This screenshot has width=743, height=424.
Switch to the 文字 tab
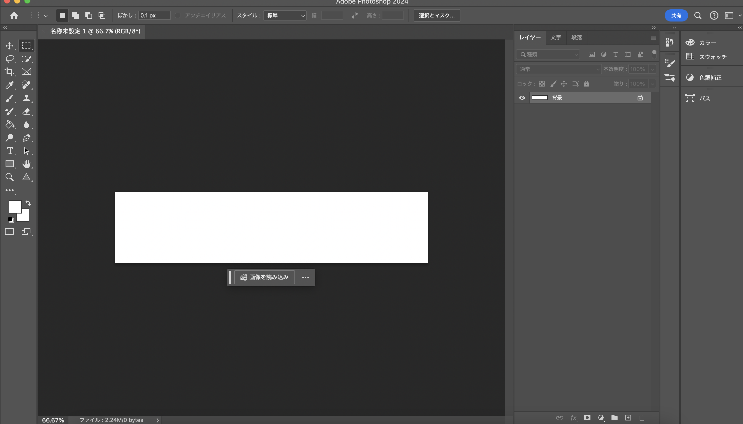(556, 37)
